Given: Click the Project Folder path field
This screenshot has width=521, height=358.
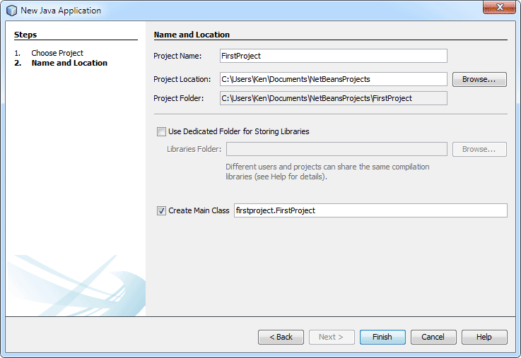Looking at the screenshot, I should click(333, 98).
